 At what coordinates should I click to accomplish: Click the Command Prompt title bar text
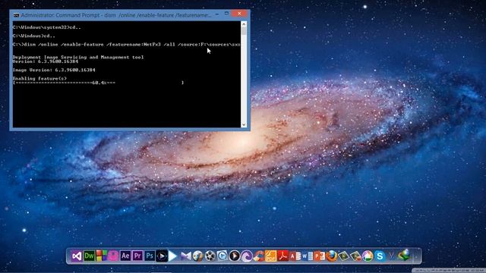(x=115, y=15)
